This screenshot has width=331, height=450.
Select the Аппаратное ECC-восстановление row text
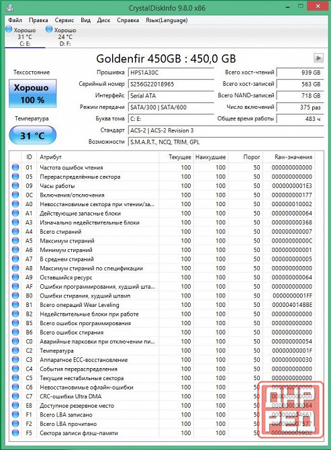click(83, 359)
